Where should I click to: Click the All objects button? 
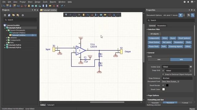click(x=155, y=34)
